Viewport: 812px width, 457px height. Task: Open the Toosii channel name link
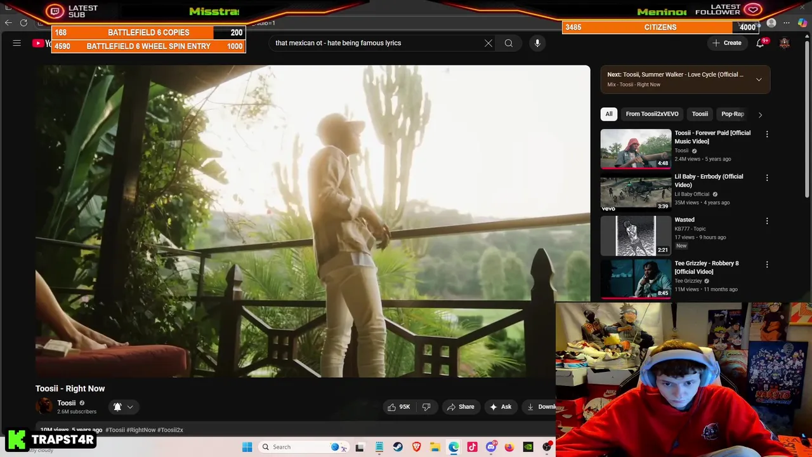click(x=66, y=403)
